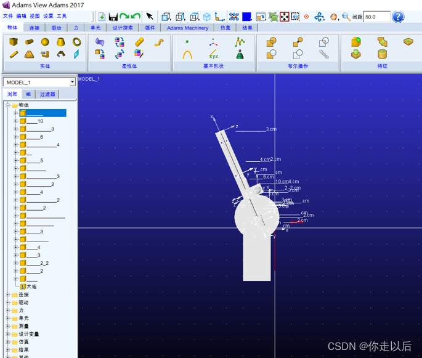The image size is (422, 358).
Task: Expand the 设计变量 tree folder
Action: tap(8, 334)
